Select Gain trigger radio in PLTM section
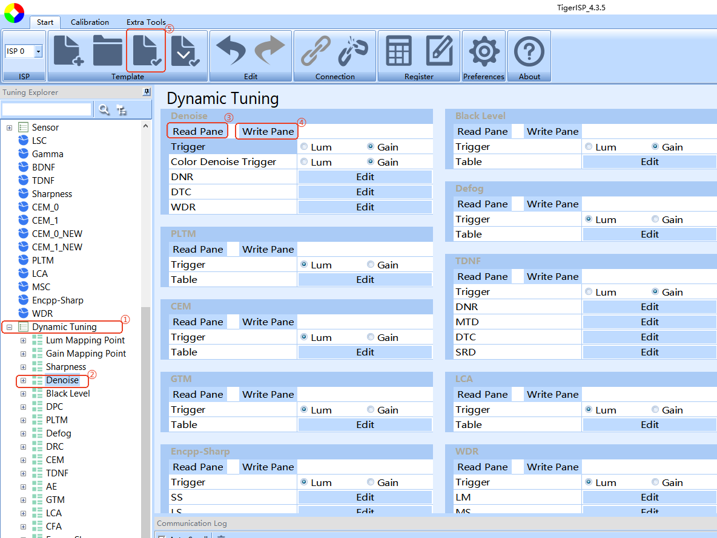 click(x=371, y=265)
